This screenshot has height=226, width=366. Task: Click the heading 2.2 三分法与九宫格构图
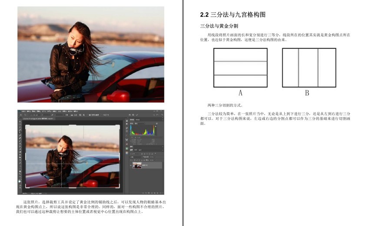tap(233, 15)
